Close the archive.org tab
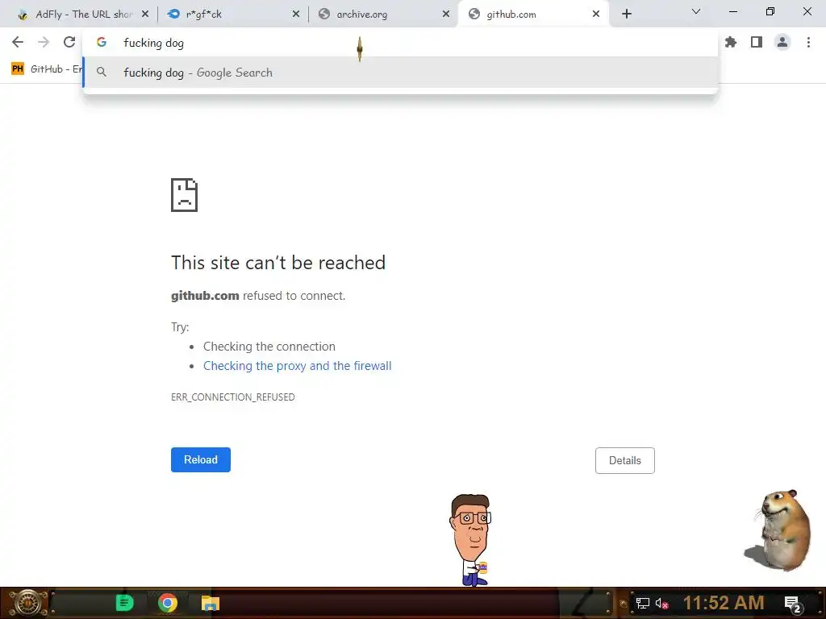Viewport: 826px width, 619px height. pyautogui.click(x=446, y=15)
